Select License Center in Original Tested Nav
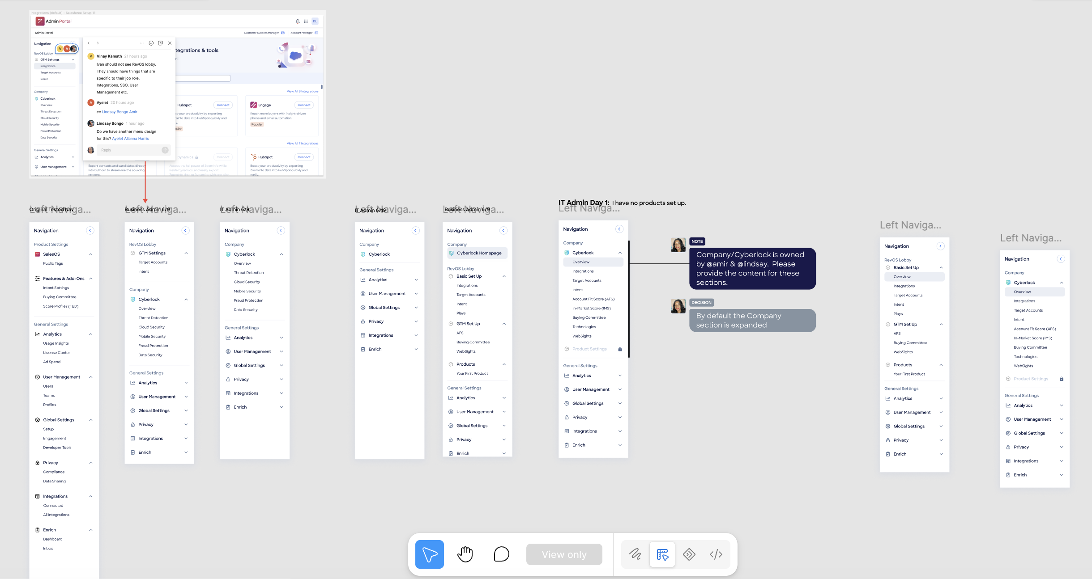 (56, 353)
